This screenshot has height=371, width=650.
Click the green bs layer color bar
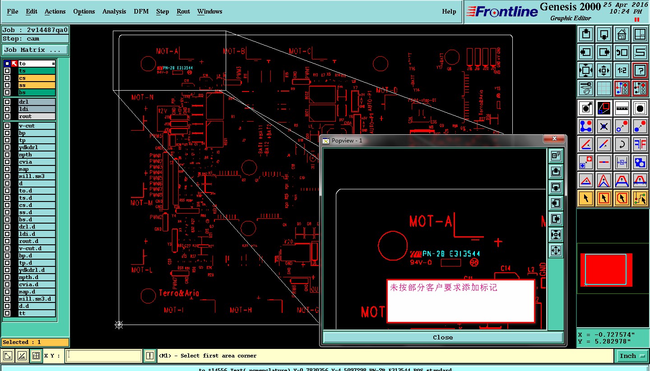[x=37, y=92]
